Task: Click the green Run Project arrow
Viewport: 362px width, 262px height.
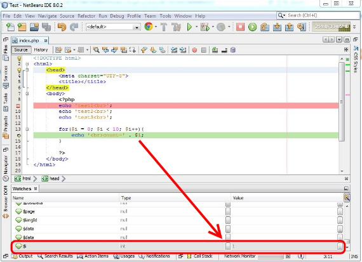Action: point(189,27)
